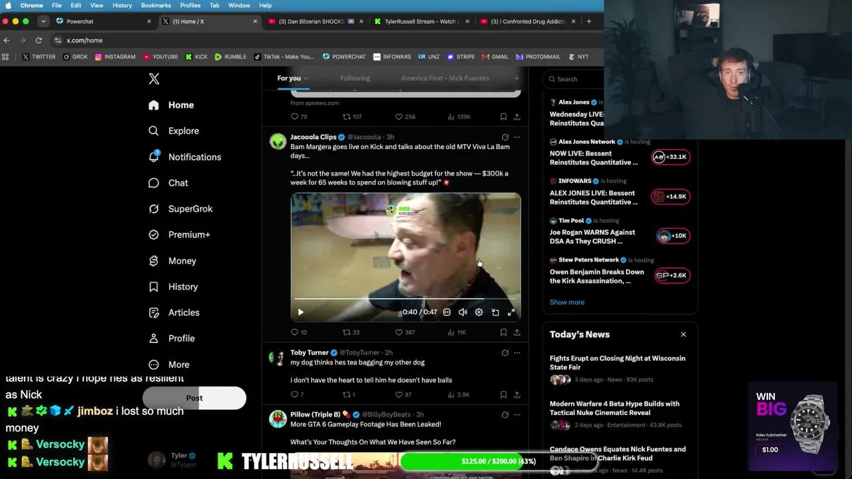Switch to America First - Nick Fuentes tab
Screen dimensions: 852x479
point(445,78)
